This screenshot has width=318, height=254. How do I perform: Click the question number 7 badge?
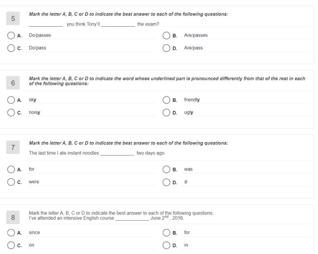tap(13, 147)
